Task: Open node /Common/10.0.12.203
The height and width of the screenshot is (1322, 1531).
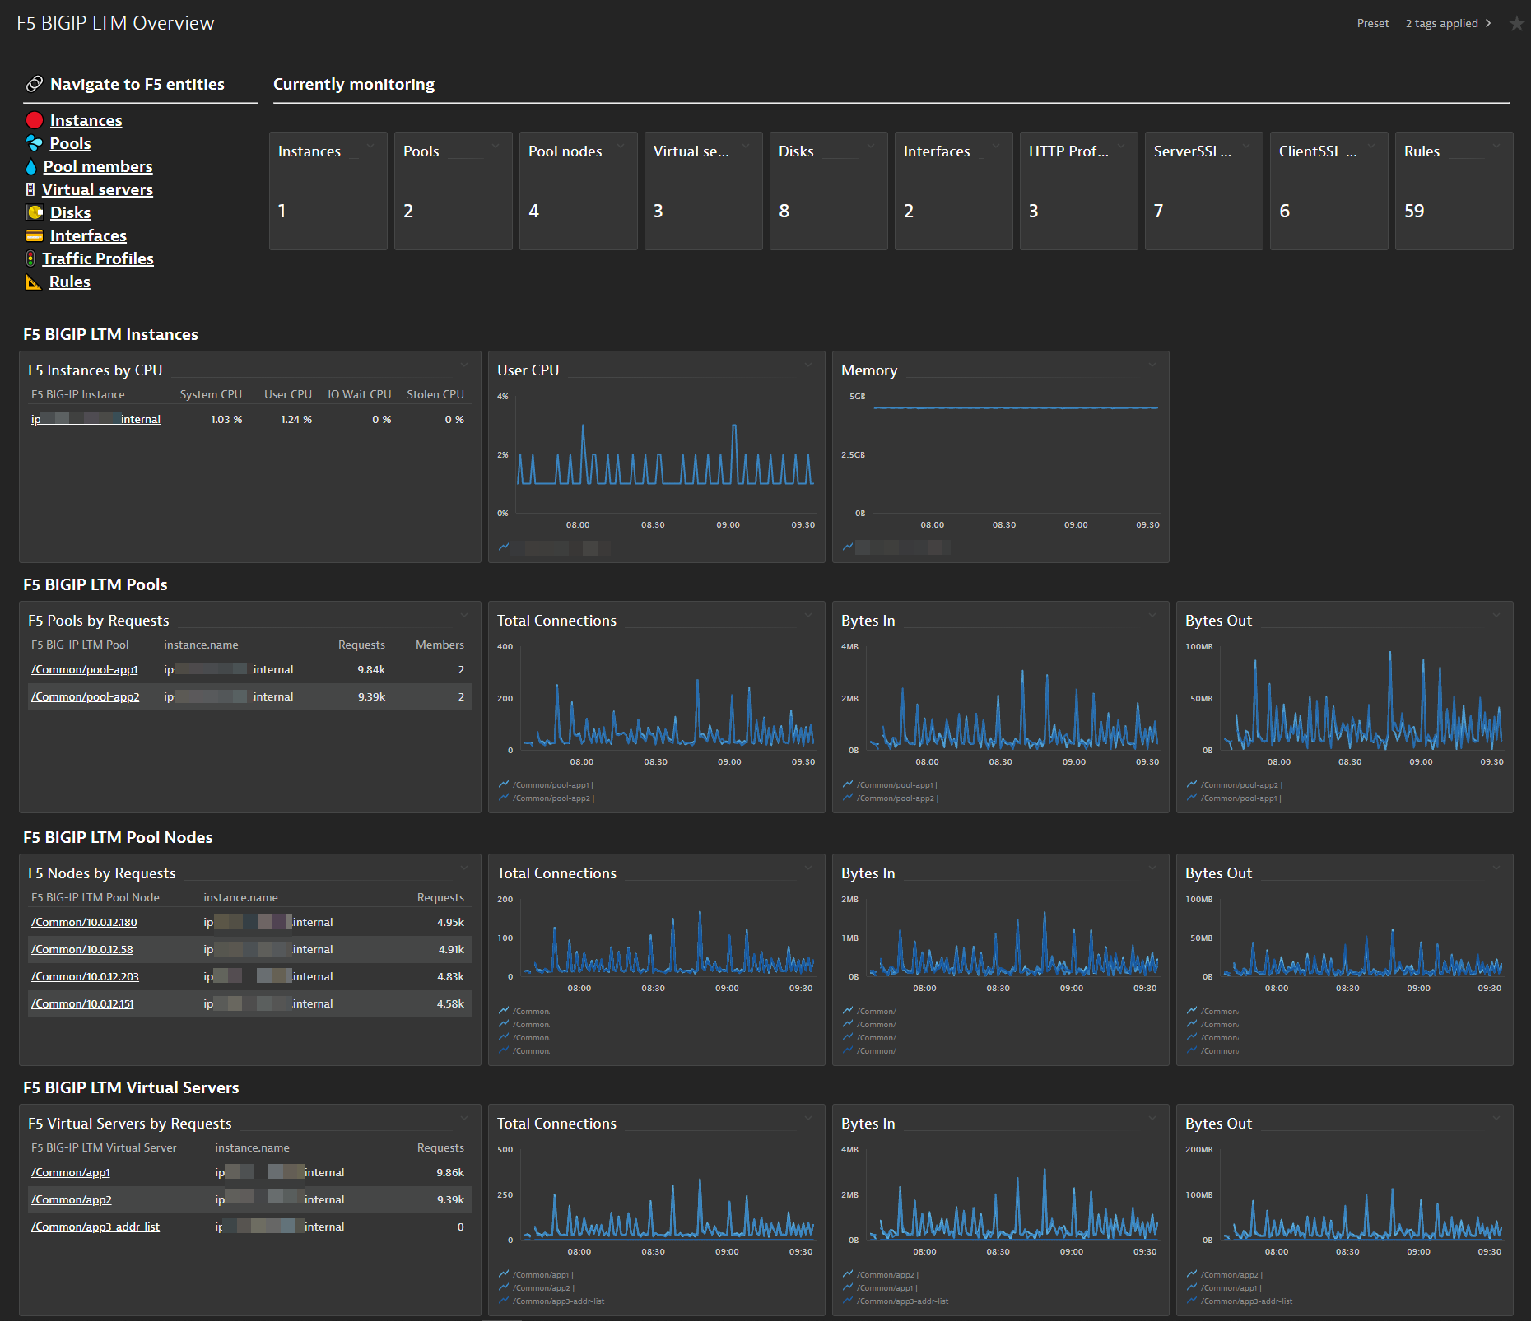Action: 85,976
